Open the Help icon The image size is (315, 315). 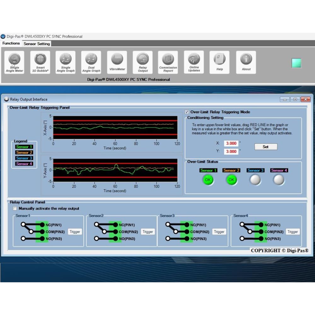(219, 62)
